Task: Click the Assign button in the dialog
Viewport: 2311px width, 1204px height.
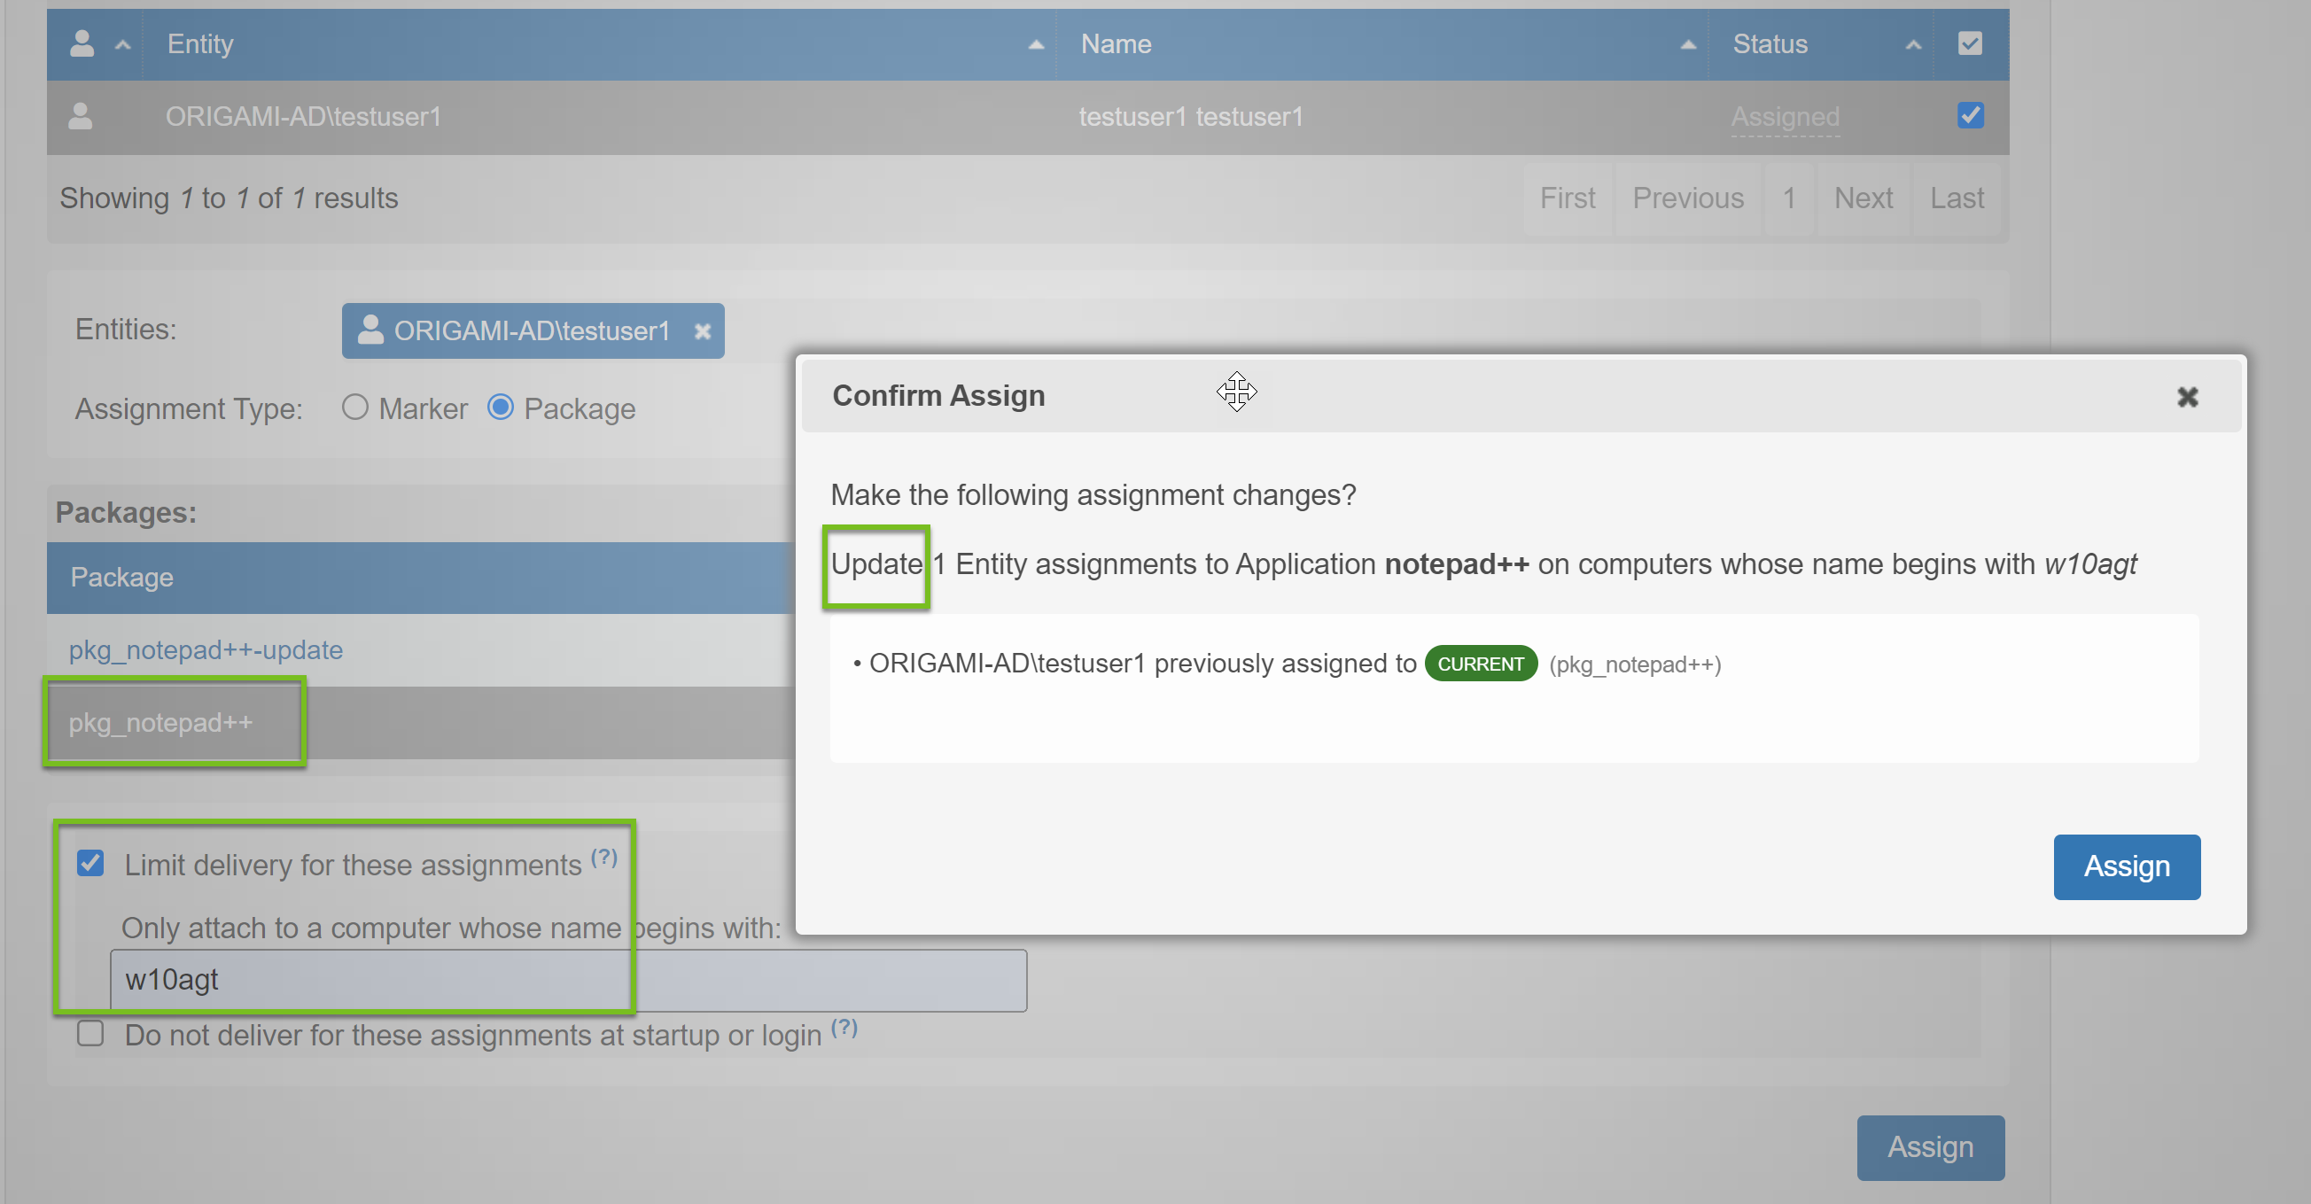Action: 2126,866
